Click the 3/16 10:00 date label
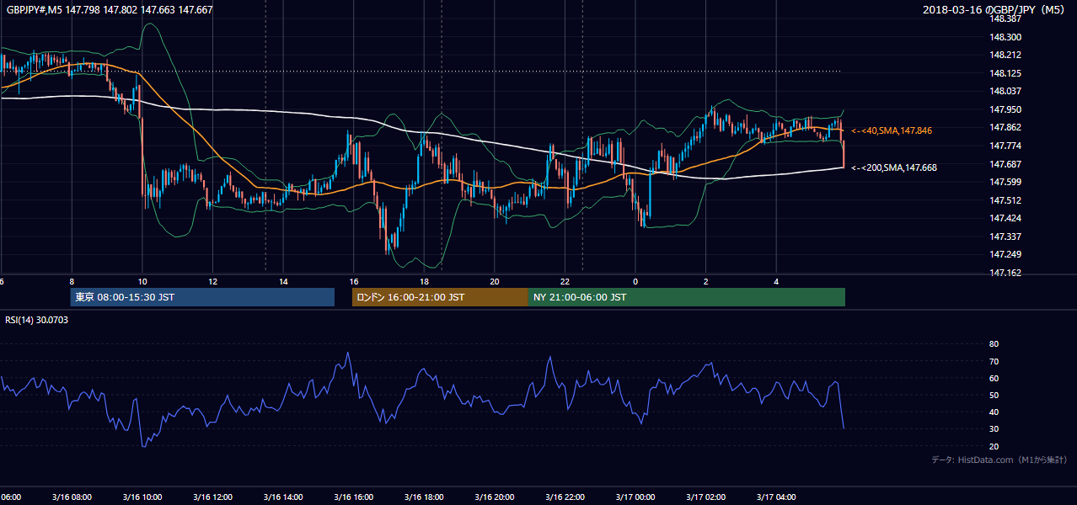Screen dimensions: 1077x505 142,497
